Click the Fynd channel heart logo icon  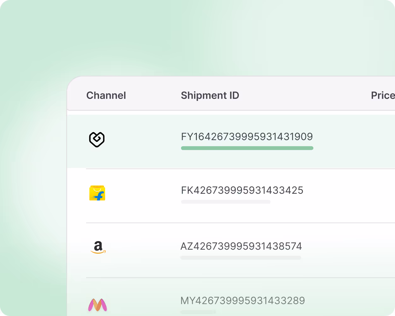tap(97, 139)
